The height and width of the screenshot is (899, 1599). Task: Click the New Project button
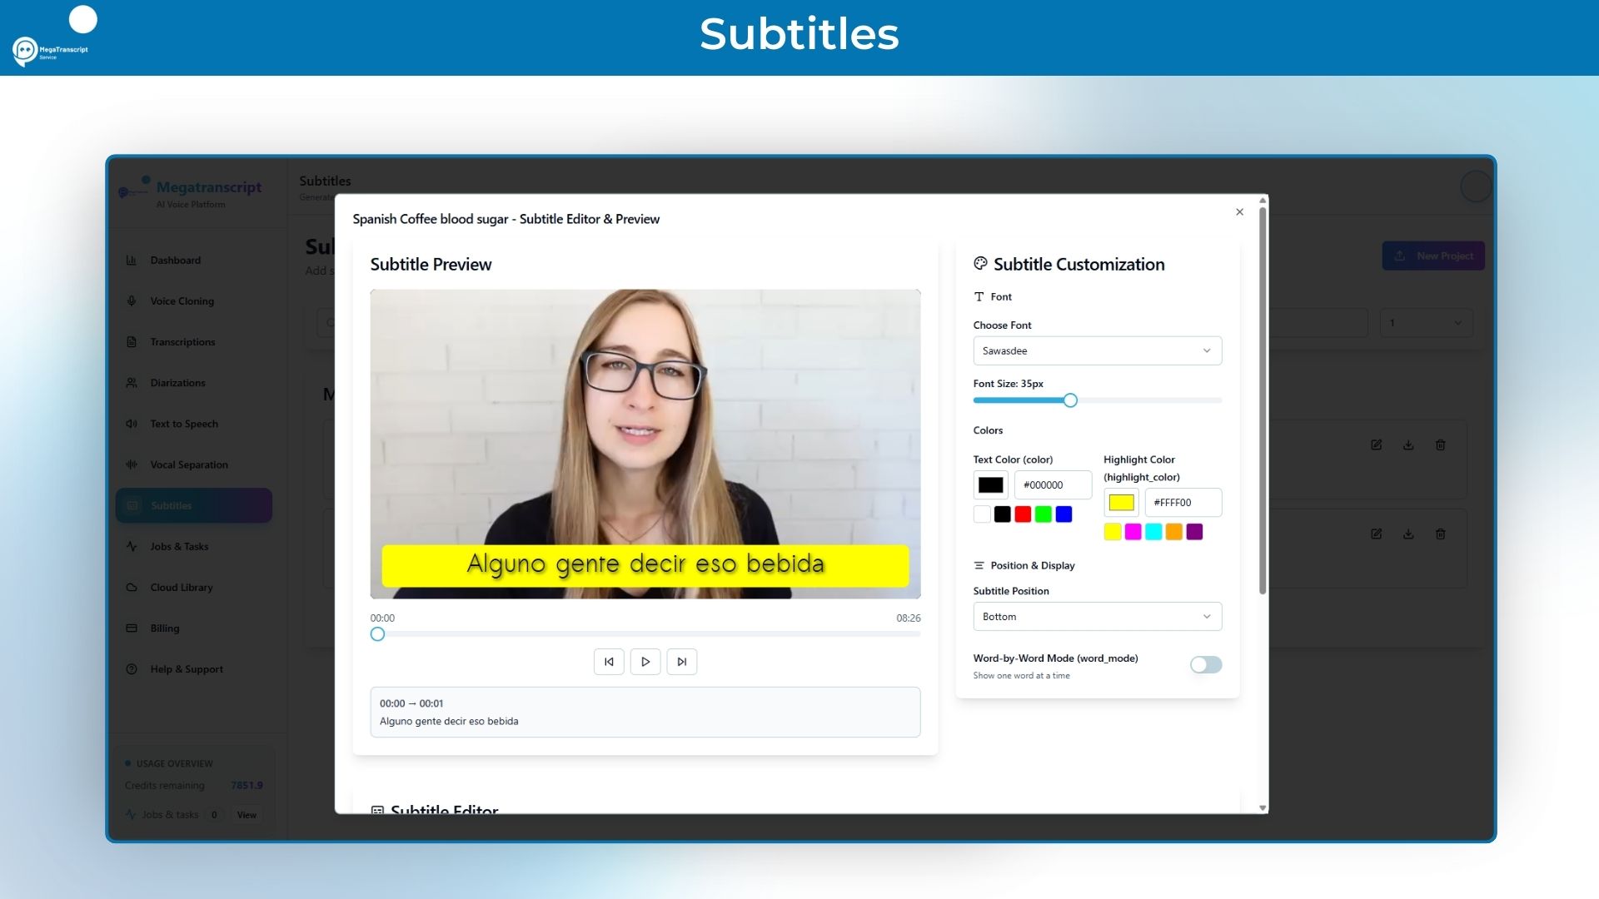(x=1433, y=256)
